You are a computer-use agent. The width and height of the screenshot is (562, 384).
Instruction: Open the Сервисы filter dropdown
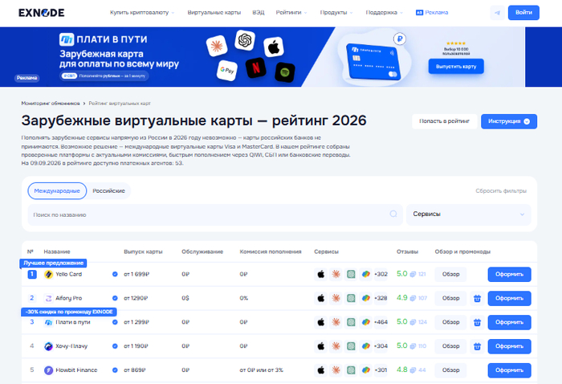(x=468, y=214)
